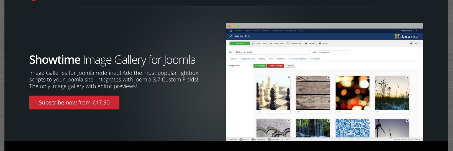Click Title field under wooden planks image
The image size is (453, 151).
click(x=313, y=112)
